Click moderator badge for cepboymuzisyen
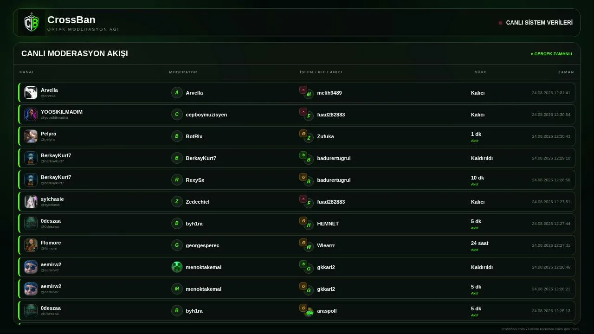This screenshot has width=594, height=334. pos(177,114)
